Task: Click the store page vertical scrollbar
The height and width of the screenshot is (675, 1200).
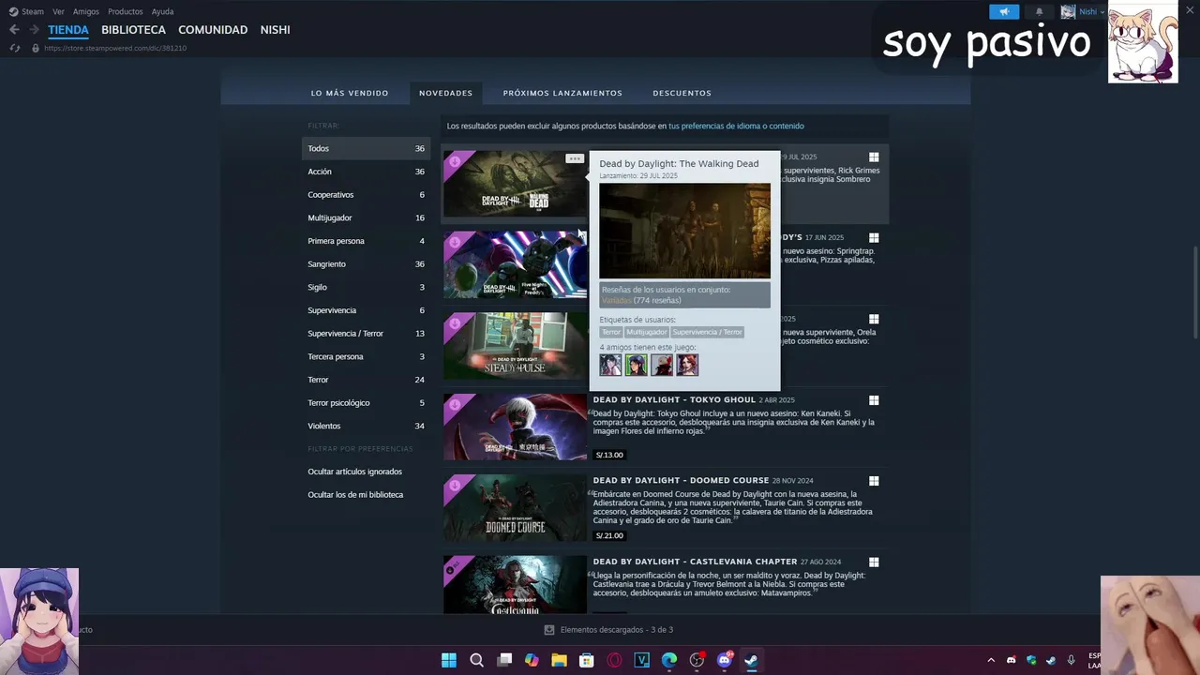Action: 1194,292
